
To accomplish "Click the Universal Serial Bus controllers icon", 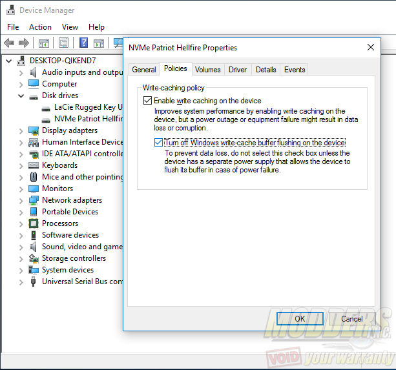I will coord(33,282).
